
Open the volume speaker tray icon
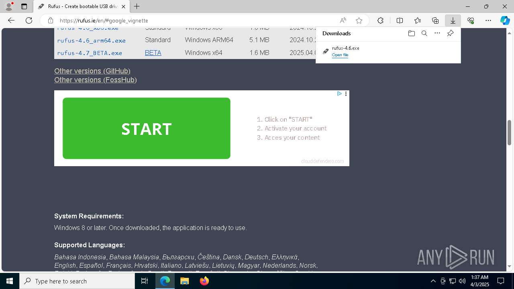462,281
